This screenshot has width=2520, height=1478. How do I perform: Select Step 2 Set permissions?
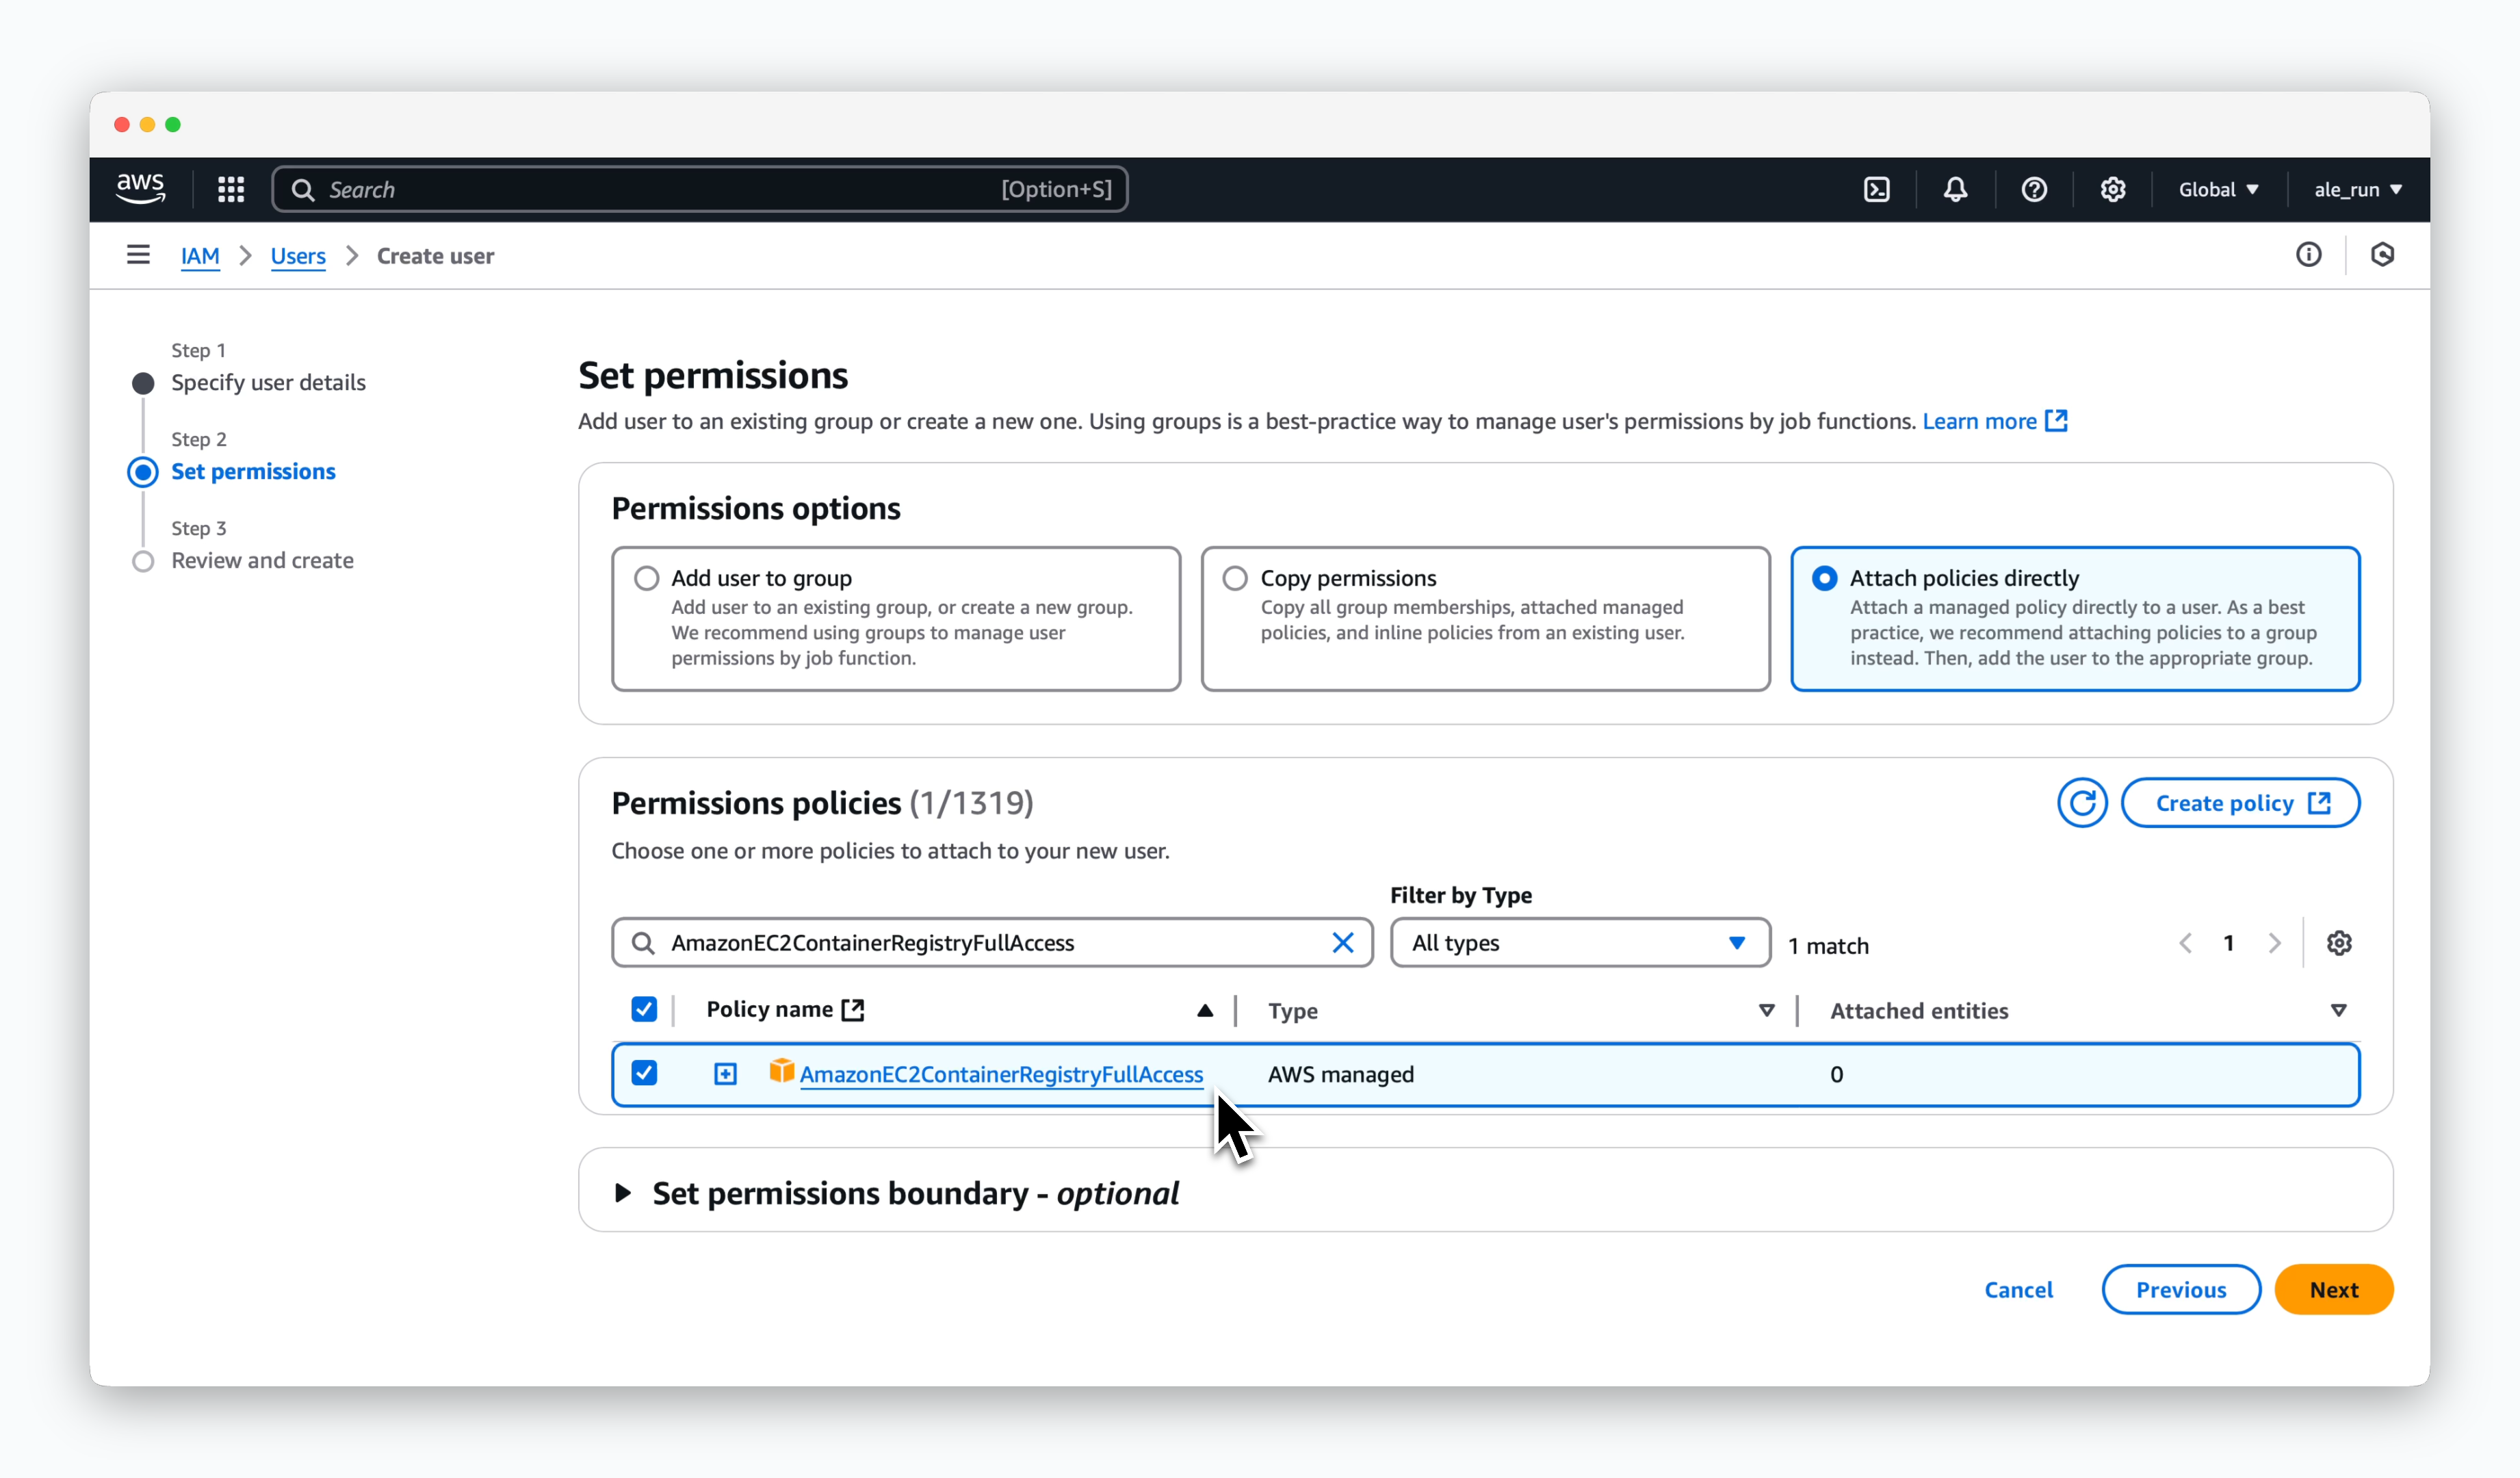[253, 472]
